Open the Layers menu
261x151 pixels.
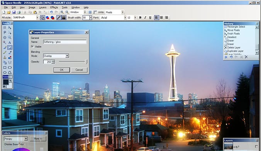coord(43,7)
